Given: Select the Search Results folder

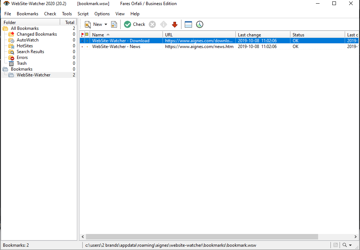Looking at the screenshot, I should pos(30,52).
